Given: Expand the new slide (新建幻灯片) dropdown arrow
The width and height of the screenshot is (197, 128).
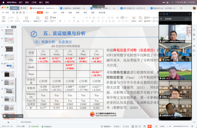Looking at the screenshot, I should click(42, 21).
